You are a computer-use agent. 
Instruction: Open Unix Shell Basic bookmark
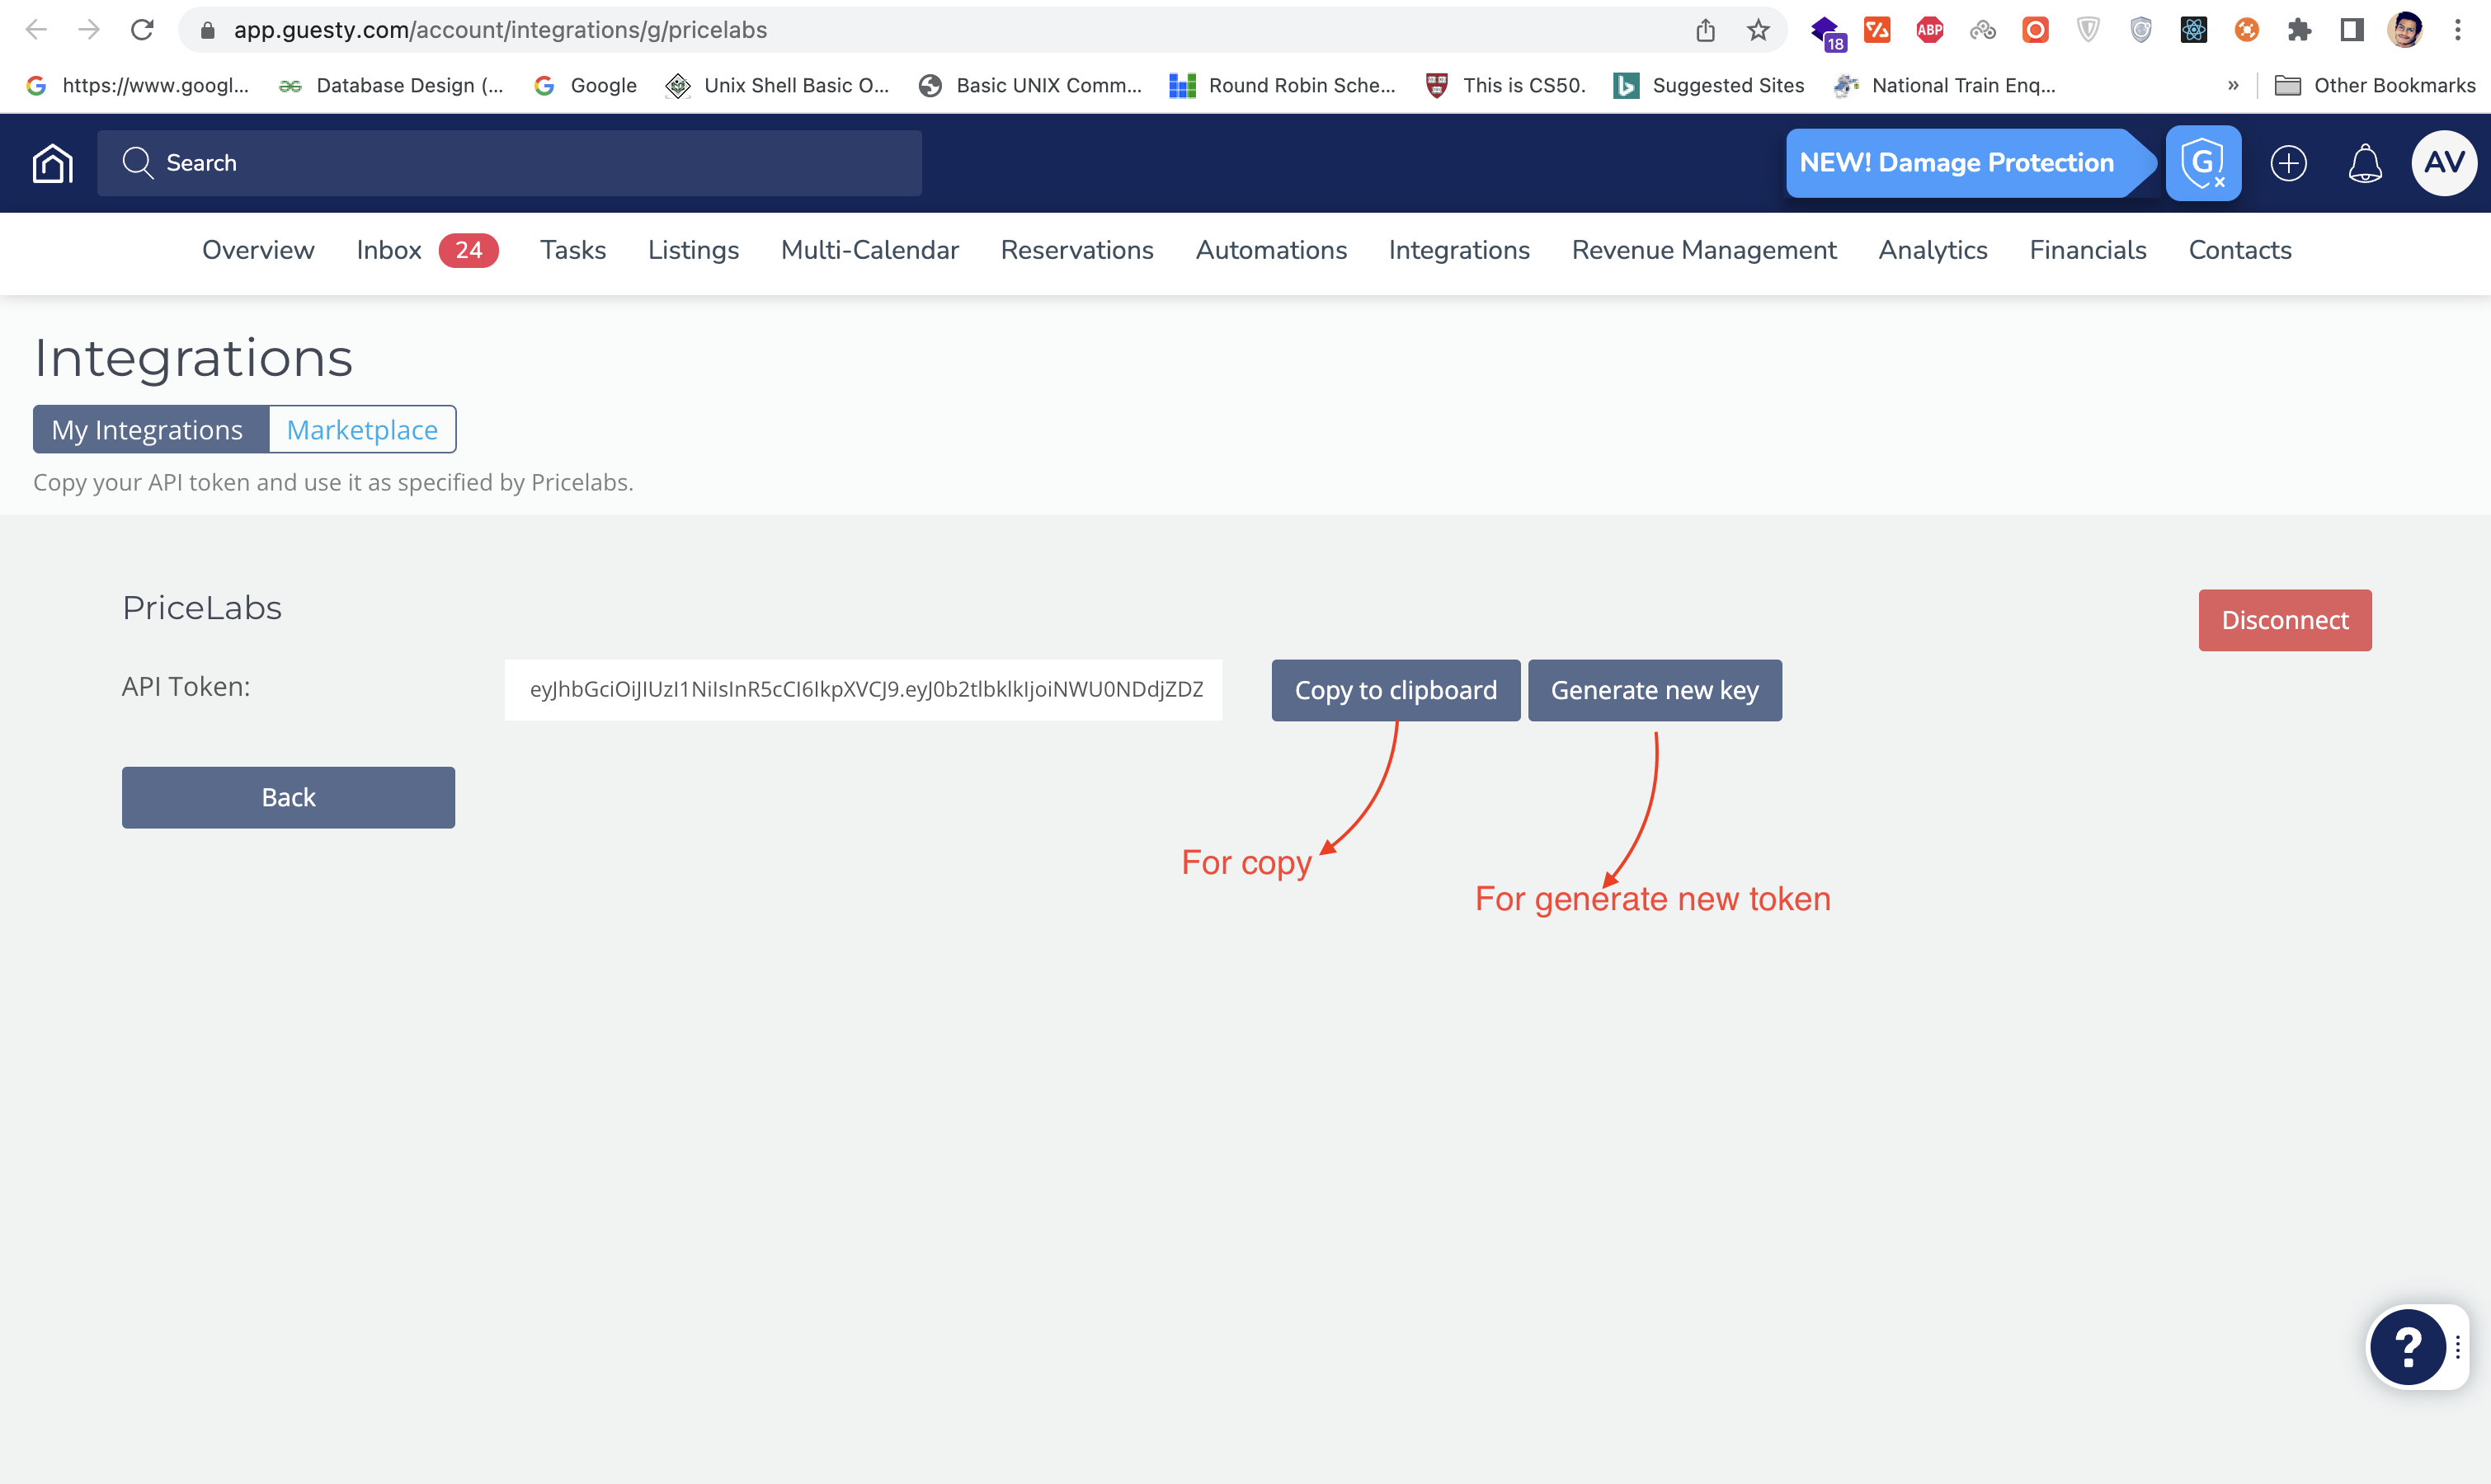tap(777, 86)
